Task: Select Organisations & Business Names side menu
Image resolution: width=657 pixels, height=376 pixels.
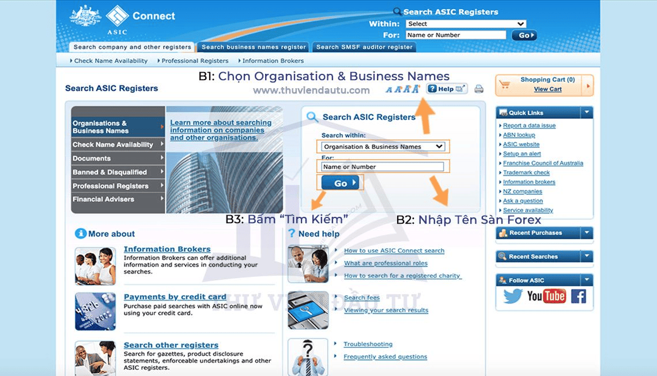Action: (x=118, y=127)
